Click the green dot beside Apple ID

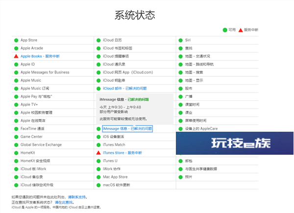coord(16,64)
